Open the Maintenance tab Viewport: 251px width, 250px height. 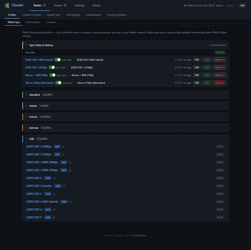(x=94, y=15)
